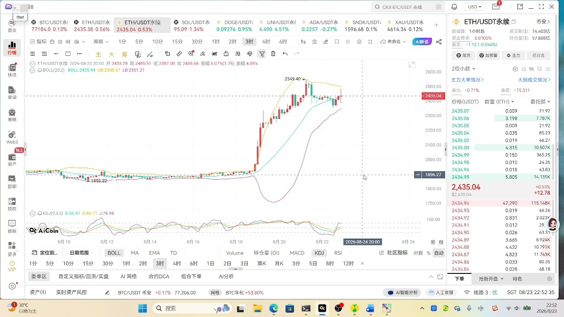Toggle 自动 auto price scale
The height and width of the screenshot is (317, 564).
[x=439, y=253]
